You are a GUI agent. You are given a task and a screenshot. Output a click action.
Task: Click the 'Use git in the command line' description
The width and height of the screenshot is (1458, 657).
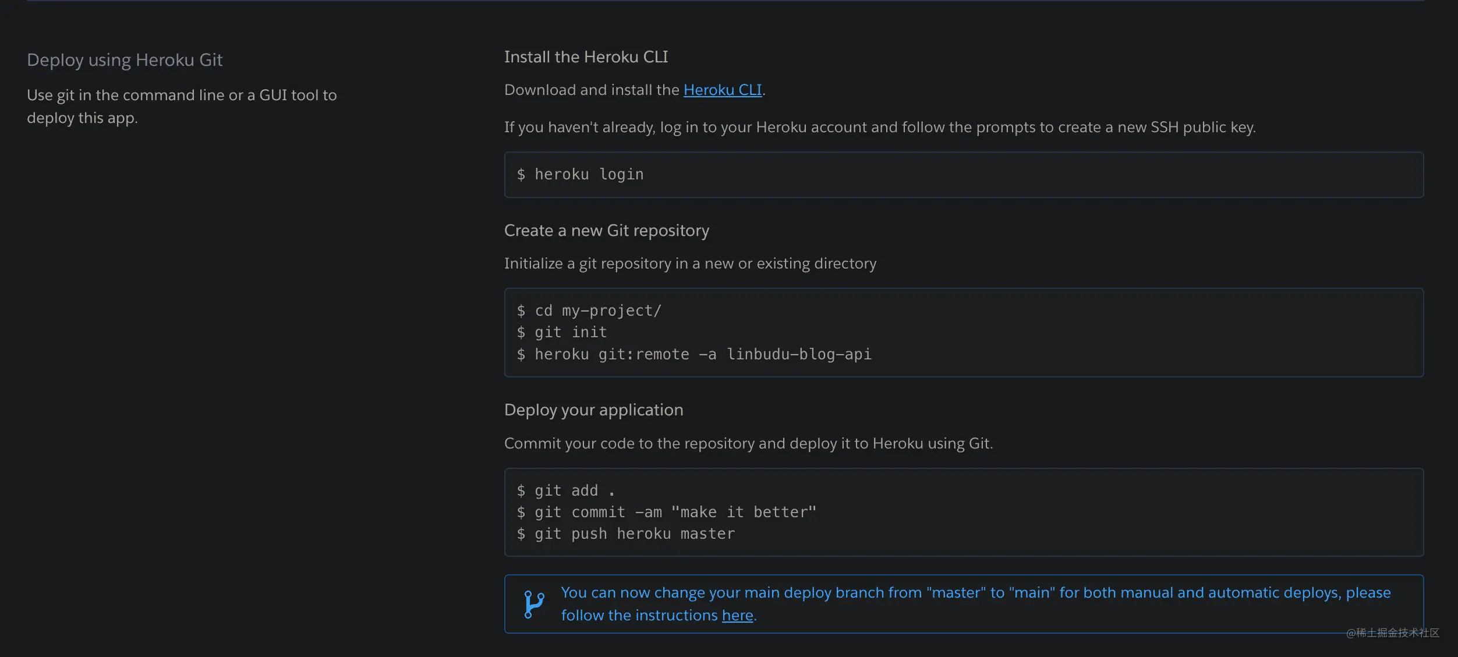point(182,106)
